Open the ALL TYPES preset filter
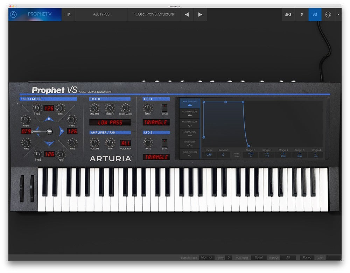The width and height of the screenshot is (350, 273). [101, 14]
